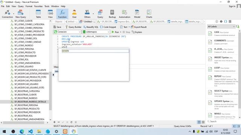
Task: Click Export Result button
Action: click(139, 27)
